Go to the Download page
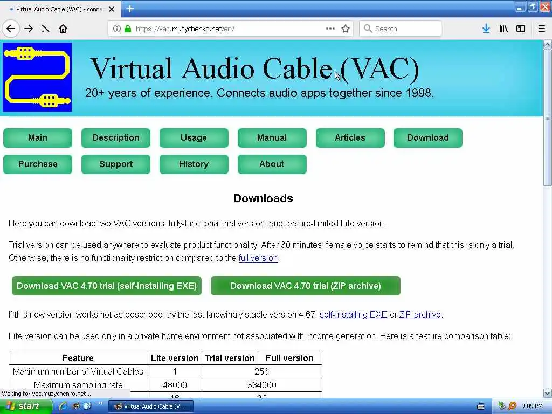The height and width of the screenshot is (414, 552). click(x=427, y=137)
